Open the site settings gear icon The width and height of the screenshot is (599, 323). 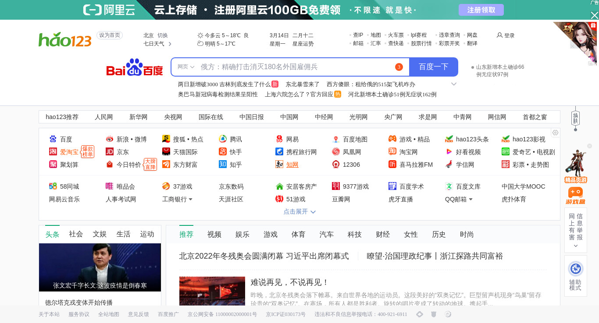click(x=555, y=133)
